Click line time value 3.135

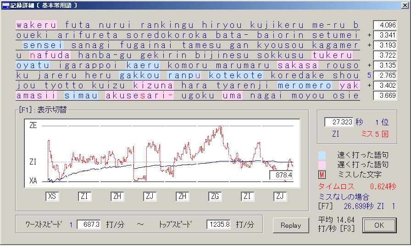pyautogui.click(x=385, y=65)
